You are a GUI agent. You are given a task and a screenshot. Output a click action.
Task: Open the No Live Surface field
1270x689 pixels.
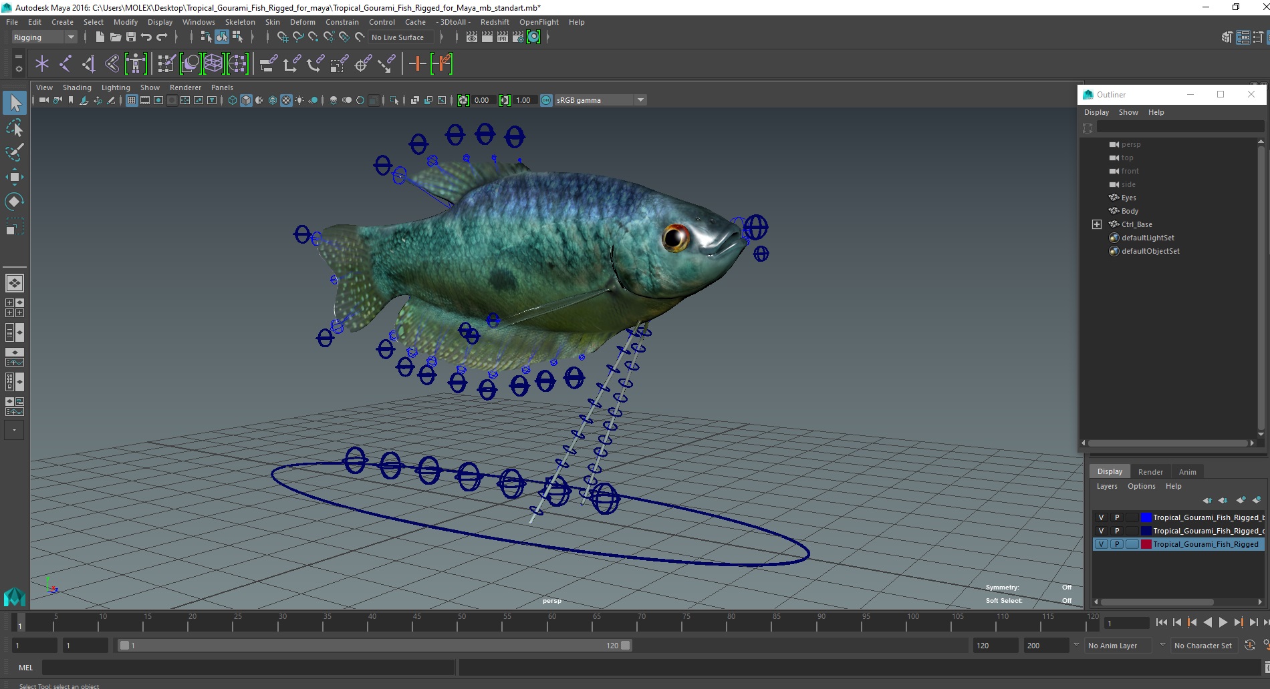click(x=401, y=37)
